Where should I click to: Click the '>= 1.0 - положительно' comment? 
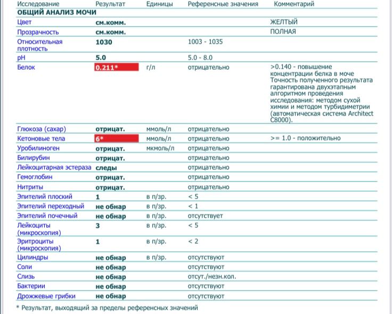(x=305, y=138)
